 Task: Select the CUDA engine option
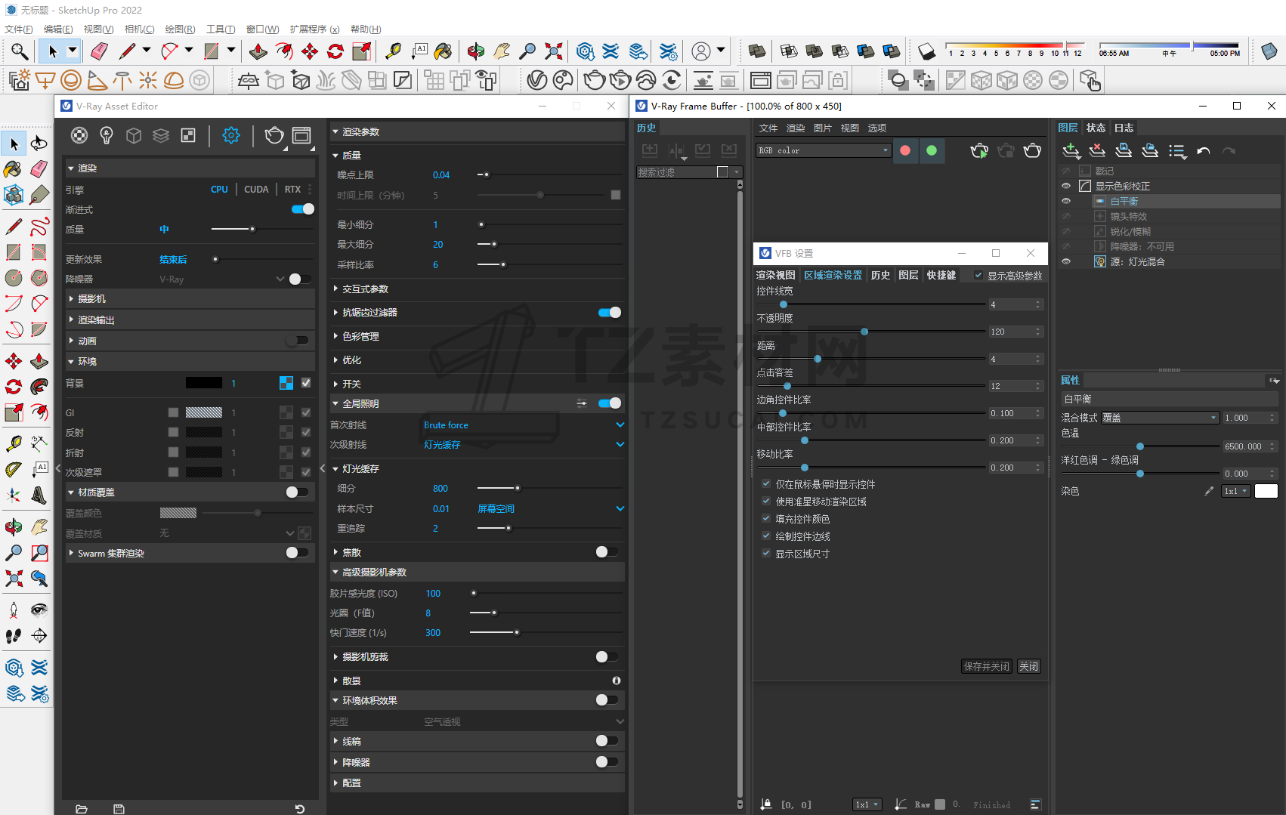tap(256, 190)
